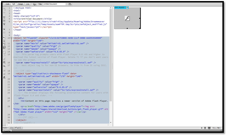Click the horizontal scroll left arrow
This screenshot has height=136, width=227.
click(x=7, y=125)
